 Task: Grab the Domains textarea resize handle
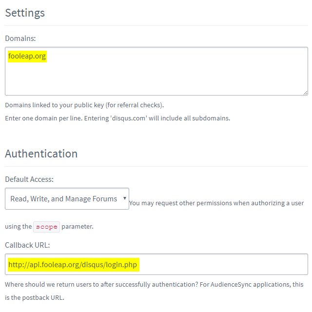(305, 93)
